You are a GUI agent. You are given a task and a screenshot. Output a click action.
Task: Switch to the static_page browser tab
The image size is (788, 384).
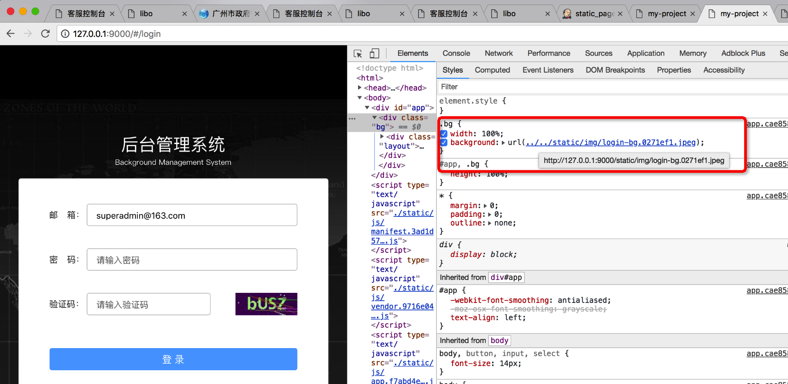pyautogui.click(x=594, y=14)
